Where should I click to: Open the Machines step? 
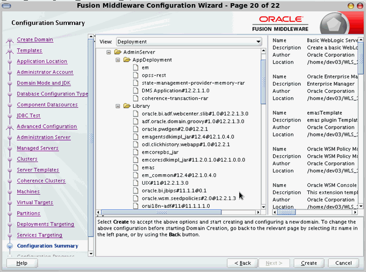coord(28,191)
